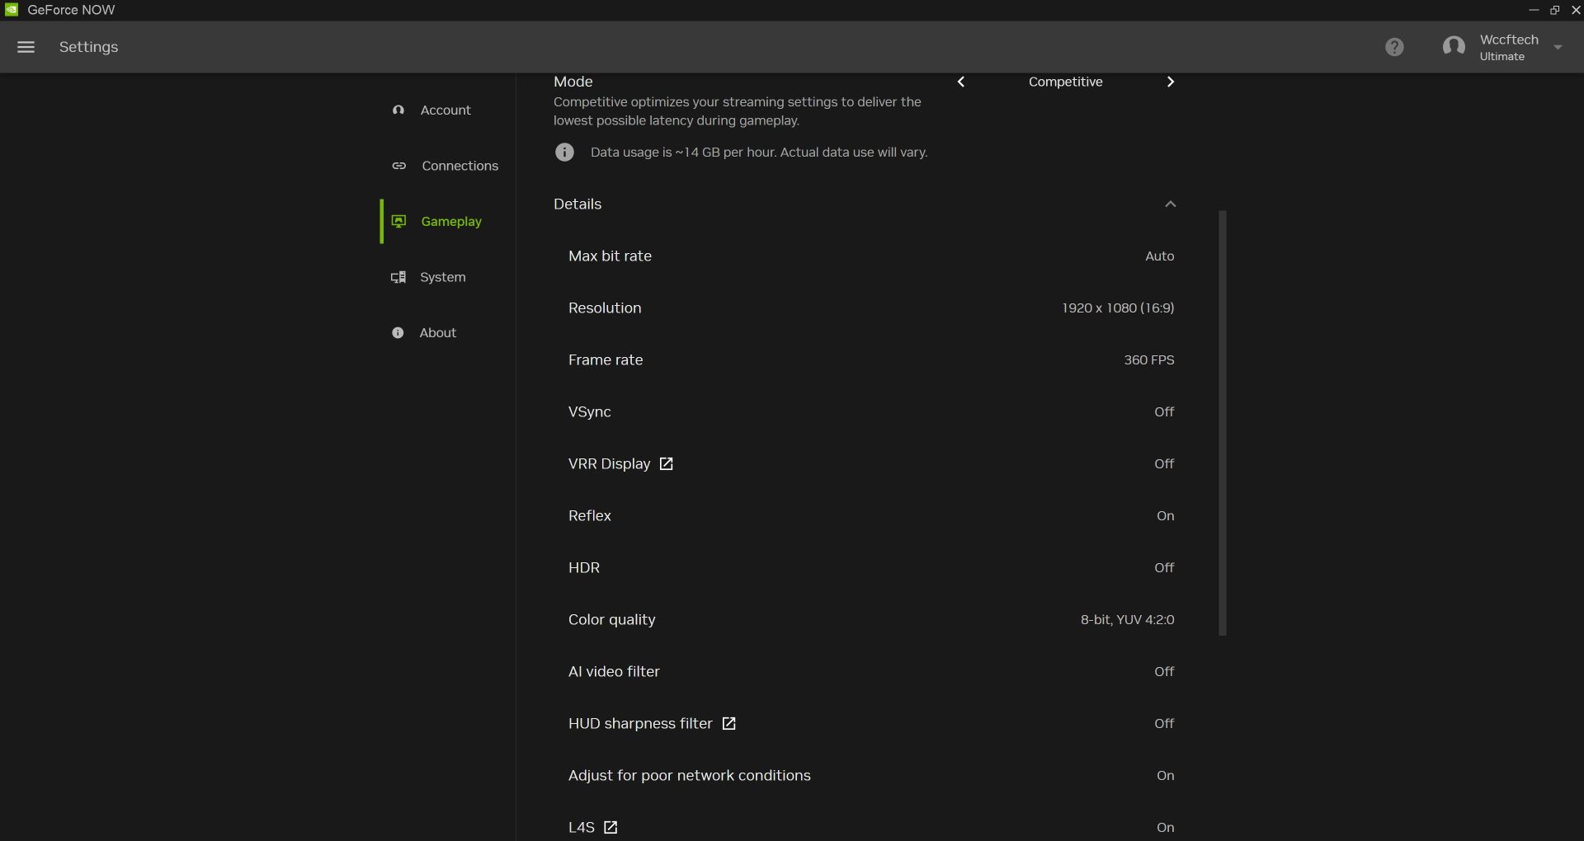The image size is (1584, 841).
Task: Click the Frame rate label
Action: (606, 359)
